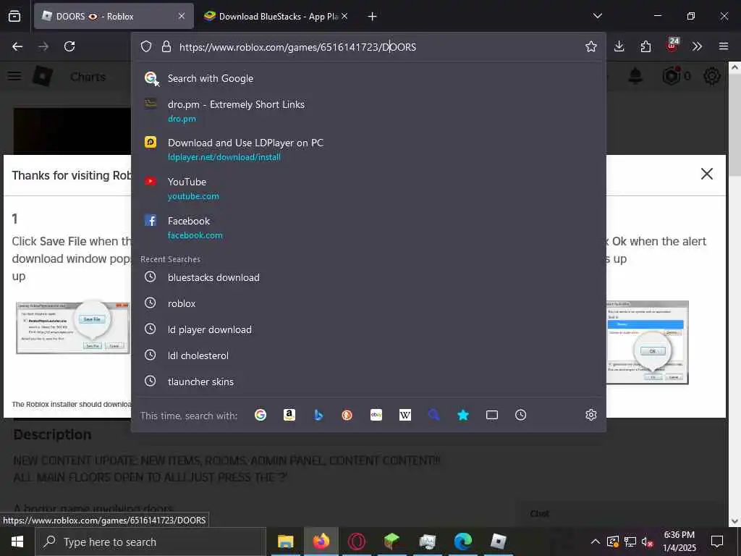Screen dimensions: 741x556
Task: Open the Windows notification center
Action: (x=717, y=542)
